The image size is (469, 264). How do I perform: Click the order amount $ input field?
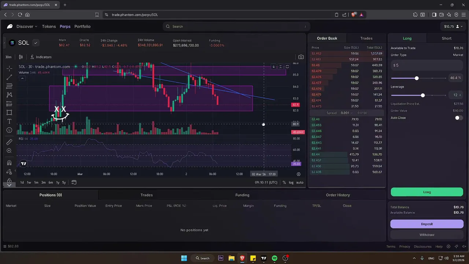[427, 65]
